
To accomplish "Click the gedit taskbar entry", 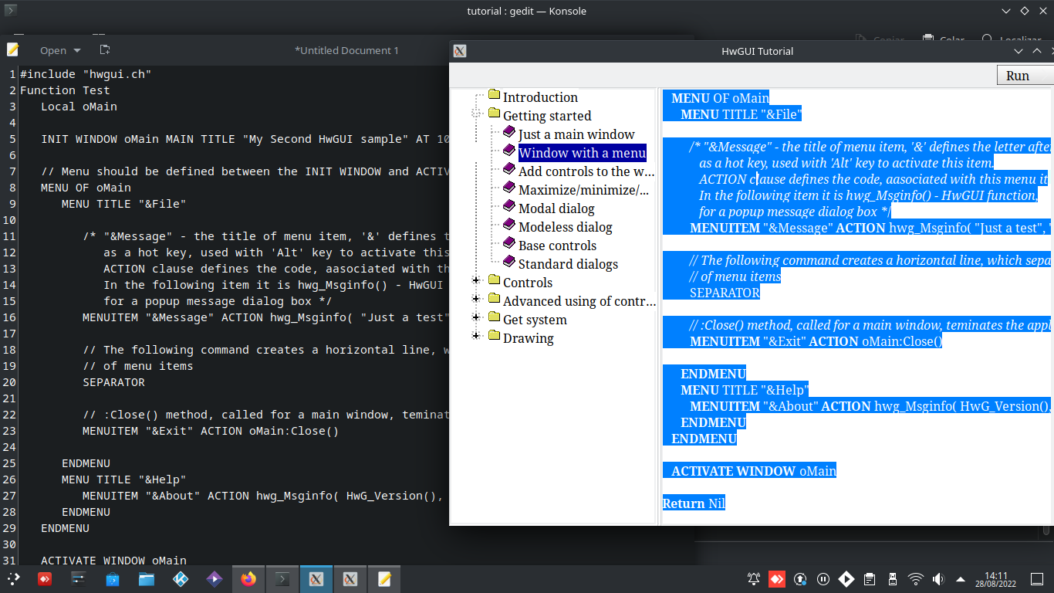I will pos(384,578).
